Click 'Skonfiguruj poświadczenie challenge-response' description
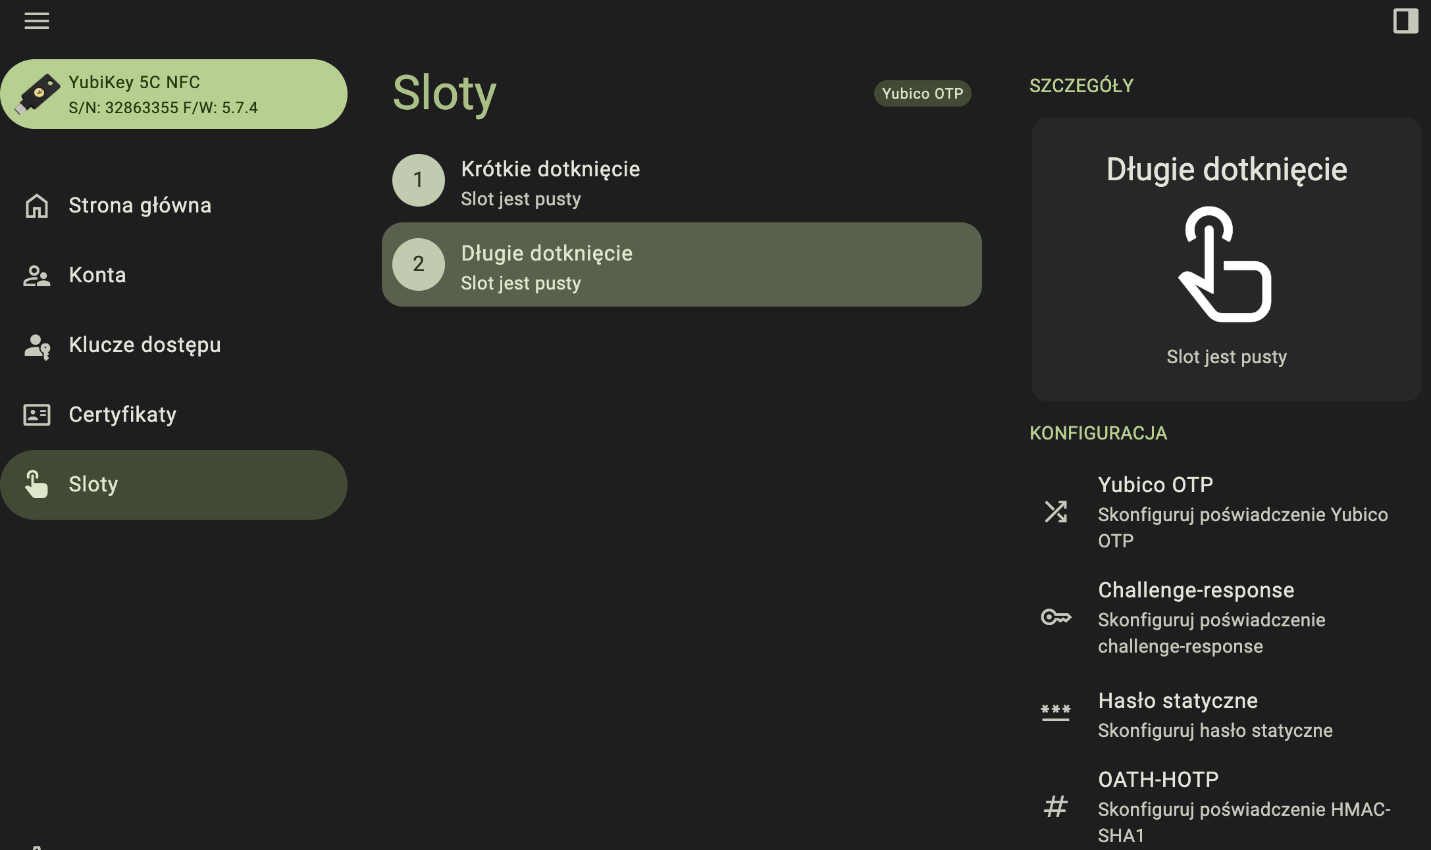Screen dimensions: 1431x850 tap(1212, 633)
